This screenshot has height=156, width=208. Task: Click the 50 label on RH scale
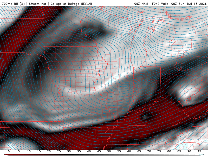[x=109, y=151]
